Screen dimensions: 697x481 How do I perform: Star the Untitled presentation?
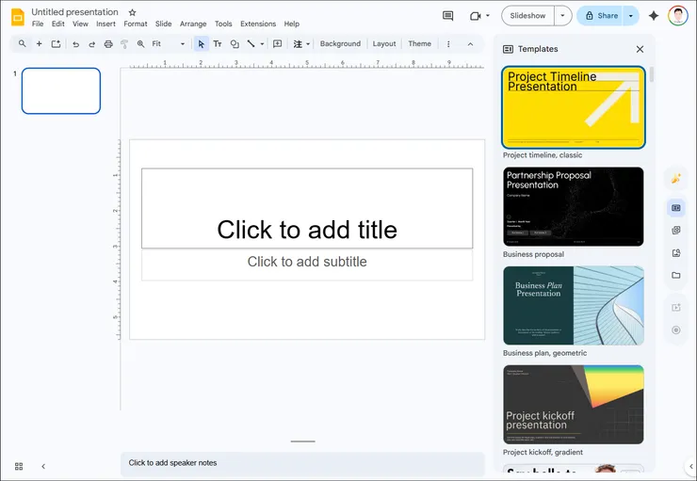(132, 12)
